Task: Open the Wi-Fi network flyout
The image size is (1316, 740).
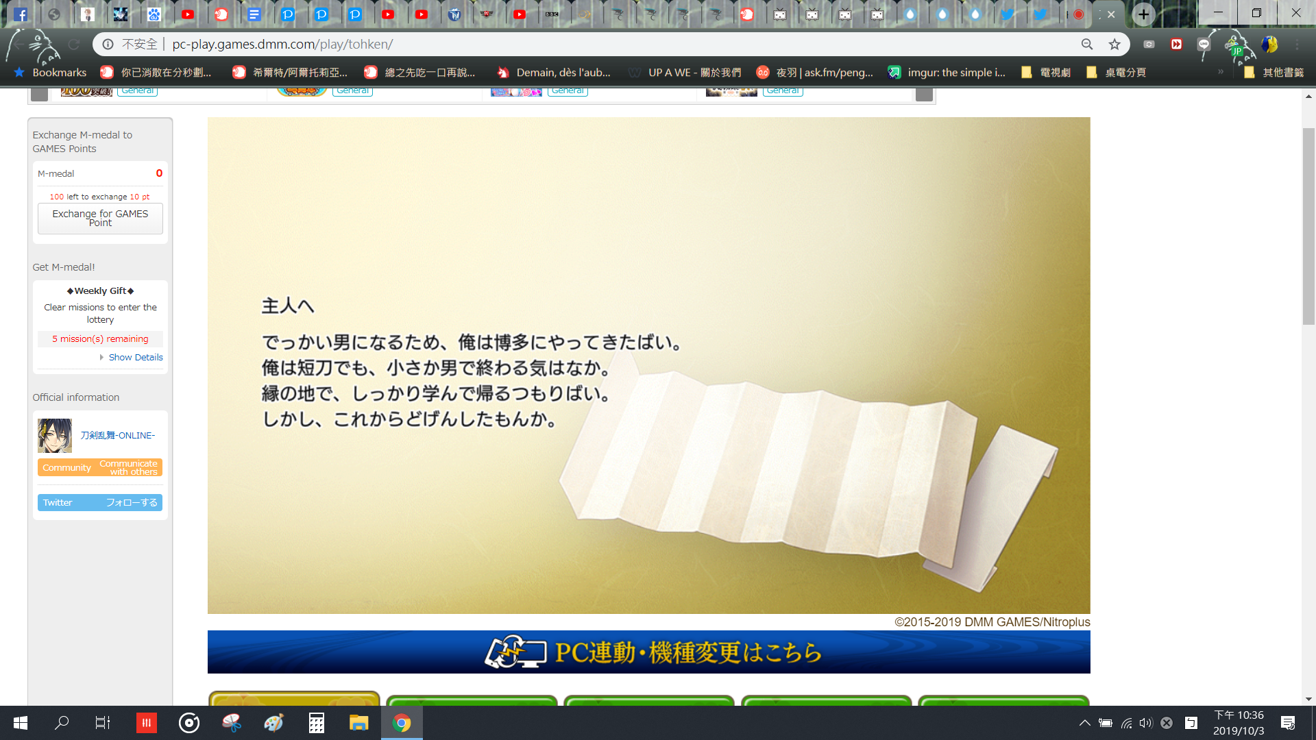Action: 1126,723
